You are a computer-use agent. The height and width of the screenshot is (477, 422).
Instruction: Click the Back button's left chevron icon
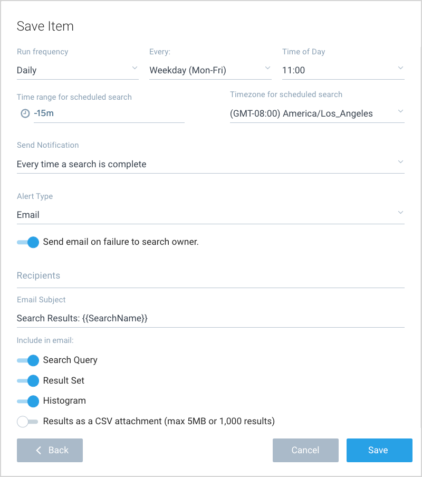[39, 450]
